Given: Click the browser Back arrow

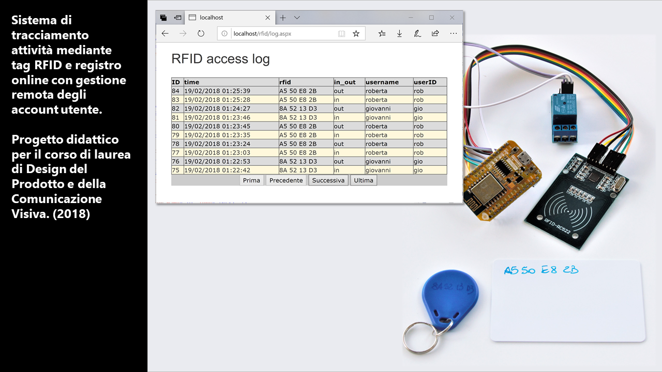Looking at the screenshot, I should tap(165, 34).
